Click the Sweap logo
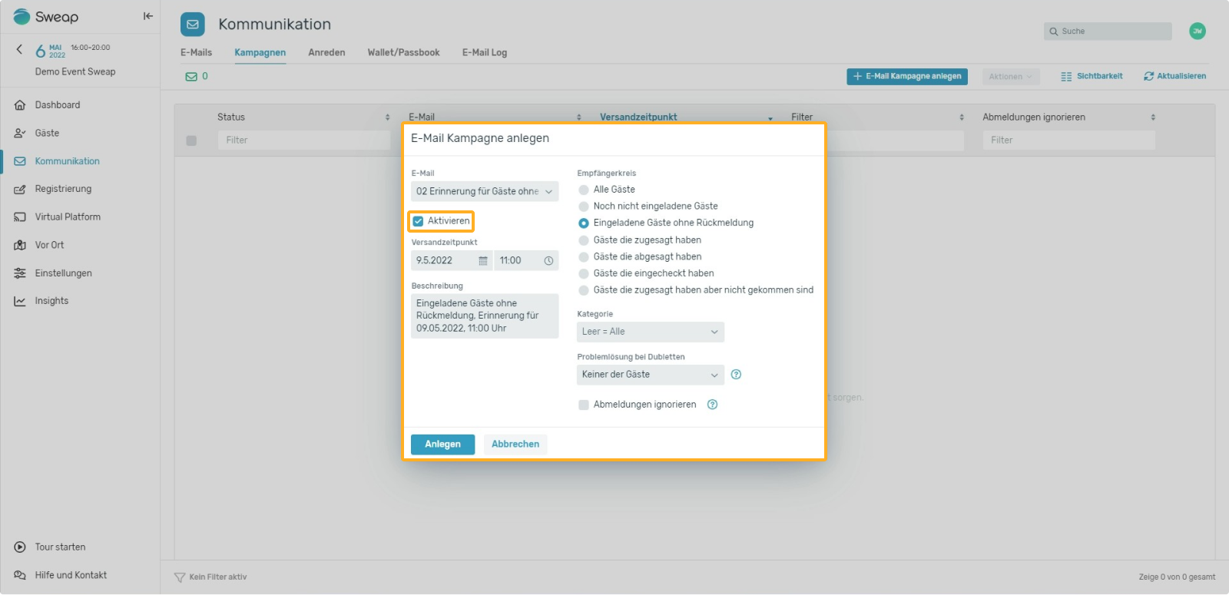This screenshot has height=595, width=1229. click(46, 17)
